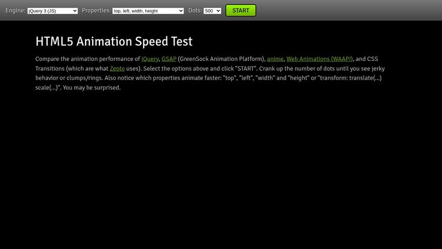Follow the Zepto link
This screenshot has width=442, height=249.
(117, 69)
